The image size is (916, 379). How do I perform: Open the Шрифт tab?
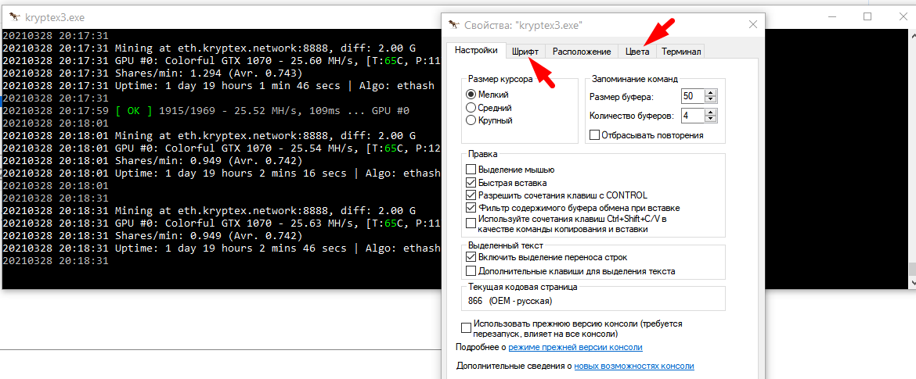click(x=525, y=52)
